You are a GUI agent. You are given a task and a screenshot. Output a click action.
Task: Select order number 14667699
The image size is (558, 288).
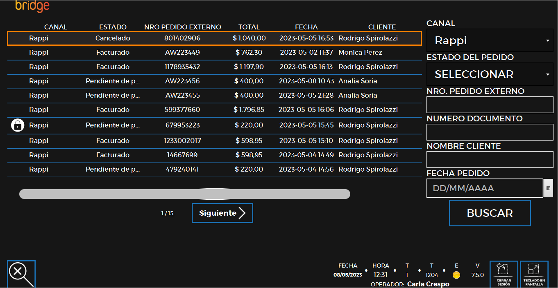coord(182,155)
